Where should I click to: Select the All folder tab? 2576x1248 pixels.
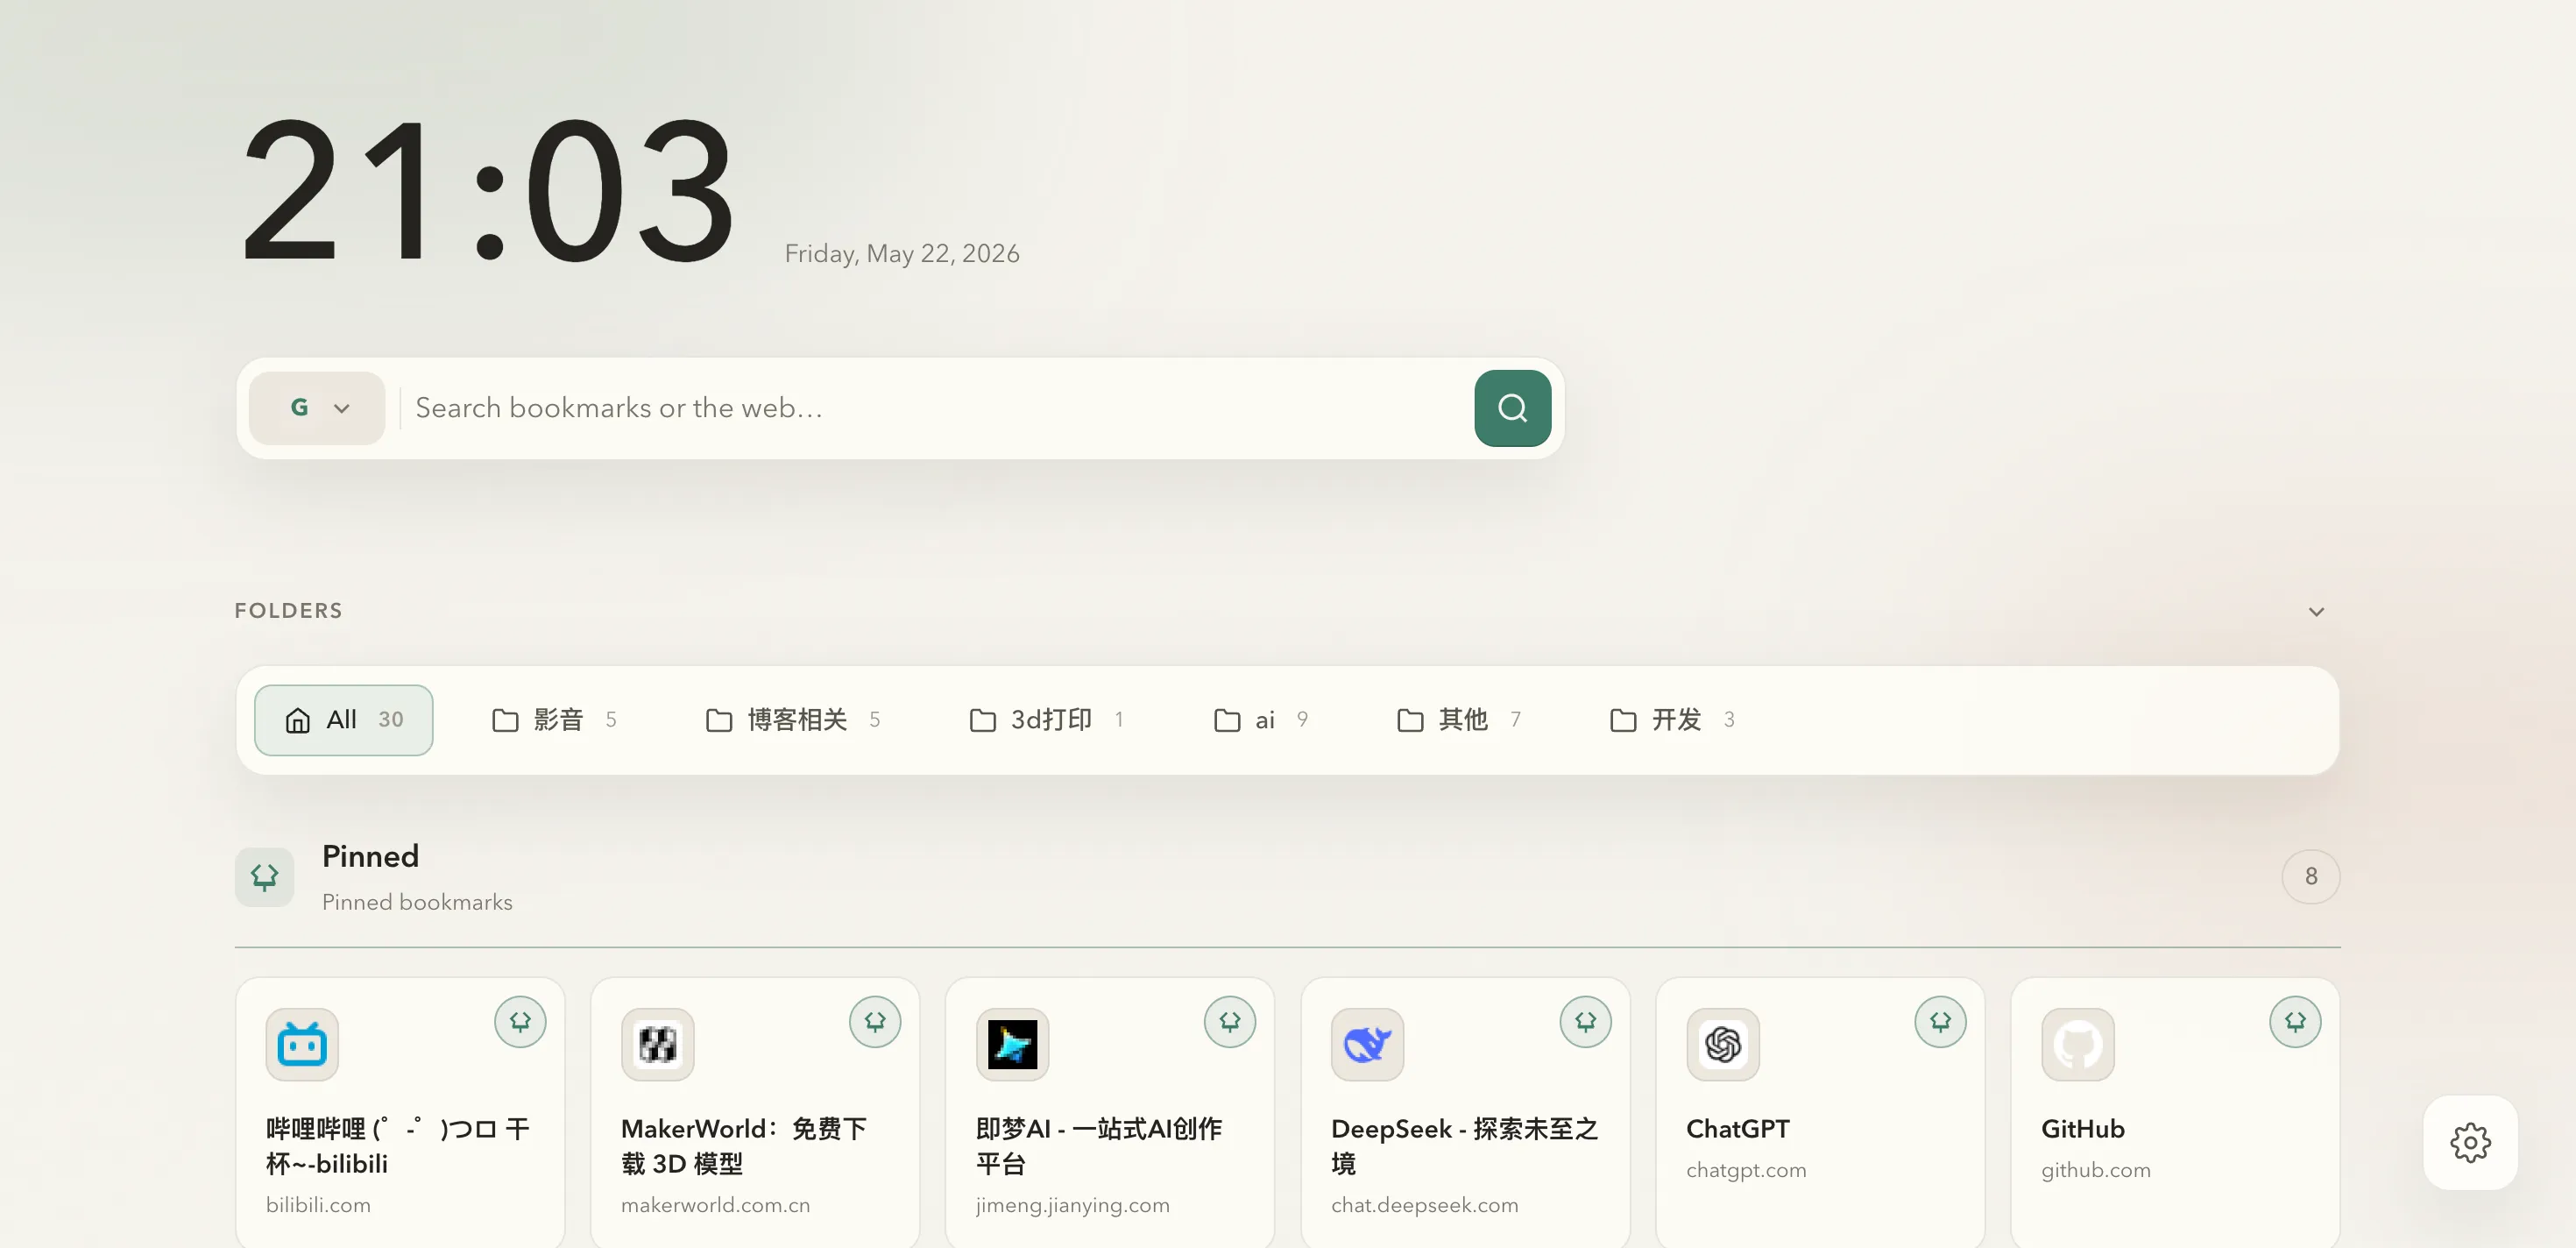click(343, 720)
